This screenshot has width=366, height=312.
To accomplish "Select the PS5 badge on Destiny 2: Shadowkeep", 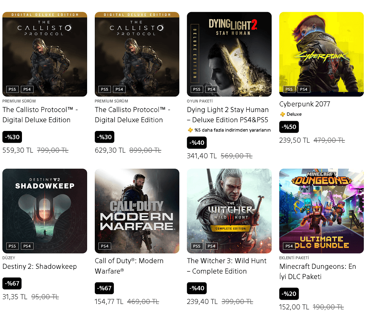I will pyautogui.click(x=12, y=246).
